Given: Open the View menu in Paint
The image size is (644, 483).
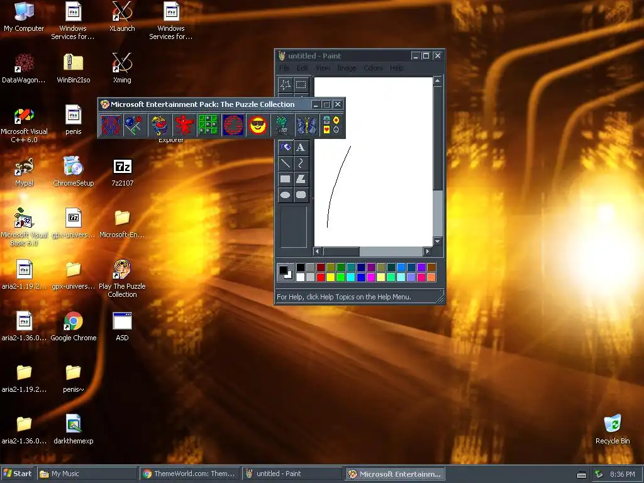Looking at the screenshot, I should click(323, 68).
